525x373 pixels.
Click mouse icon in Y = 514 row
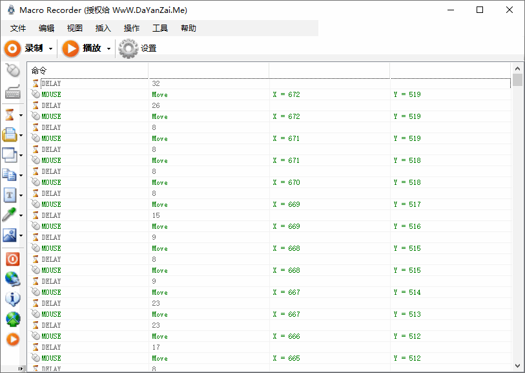(x=36, y=292)
